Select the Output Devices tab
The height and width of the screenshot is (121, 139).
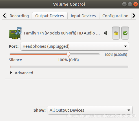(50, 16)
